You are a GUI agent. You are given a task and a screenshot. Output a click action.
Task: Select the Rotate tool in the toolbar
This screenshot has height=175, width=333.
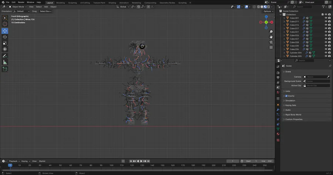coord(5,37)
